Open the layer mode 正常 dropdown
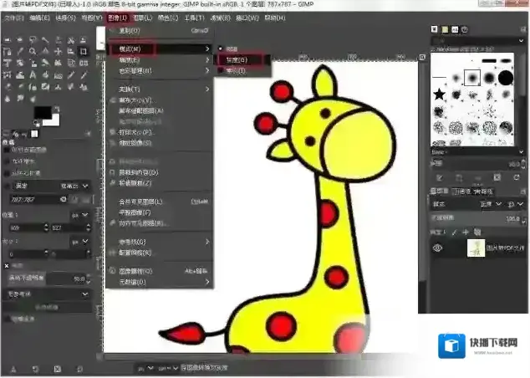Image resolution: width=530 pixels, height=378 pixels. point(489,203)
